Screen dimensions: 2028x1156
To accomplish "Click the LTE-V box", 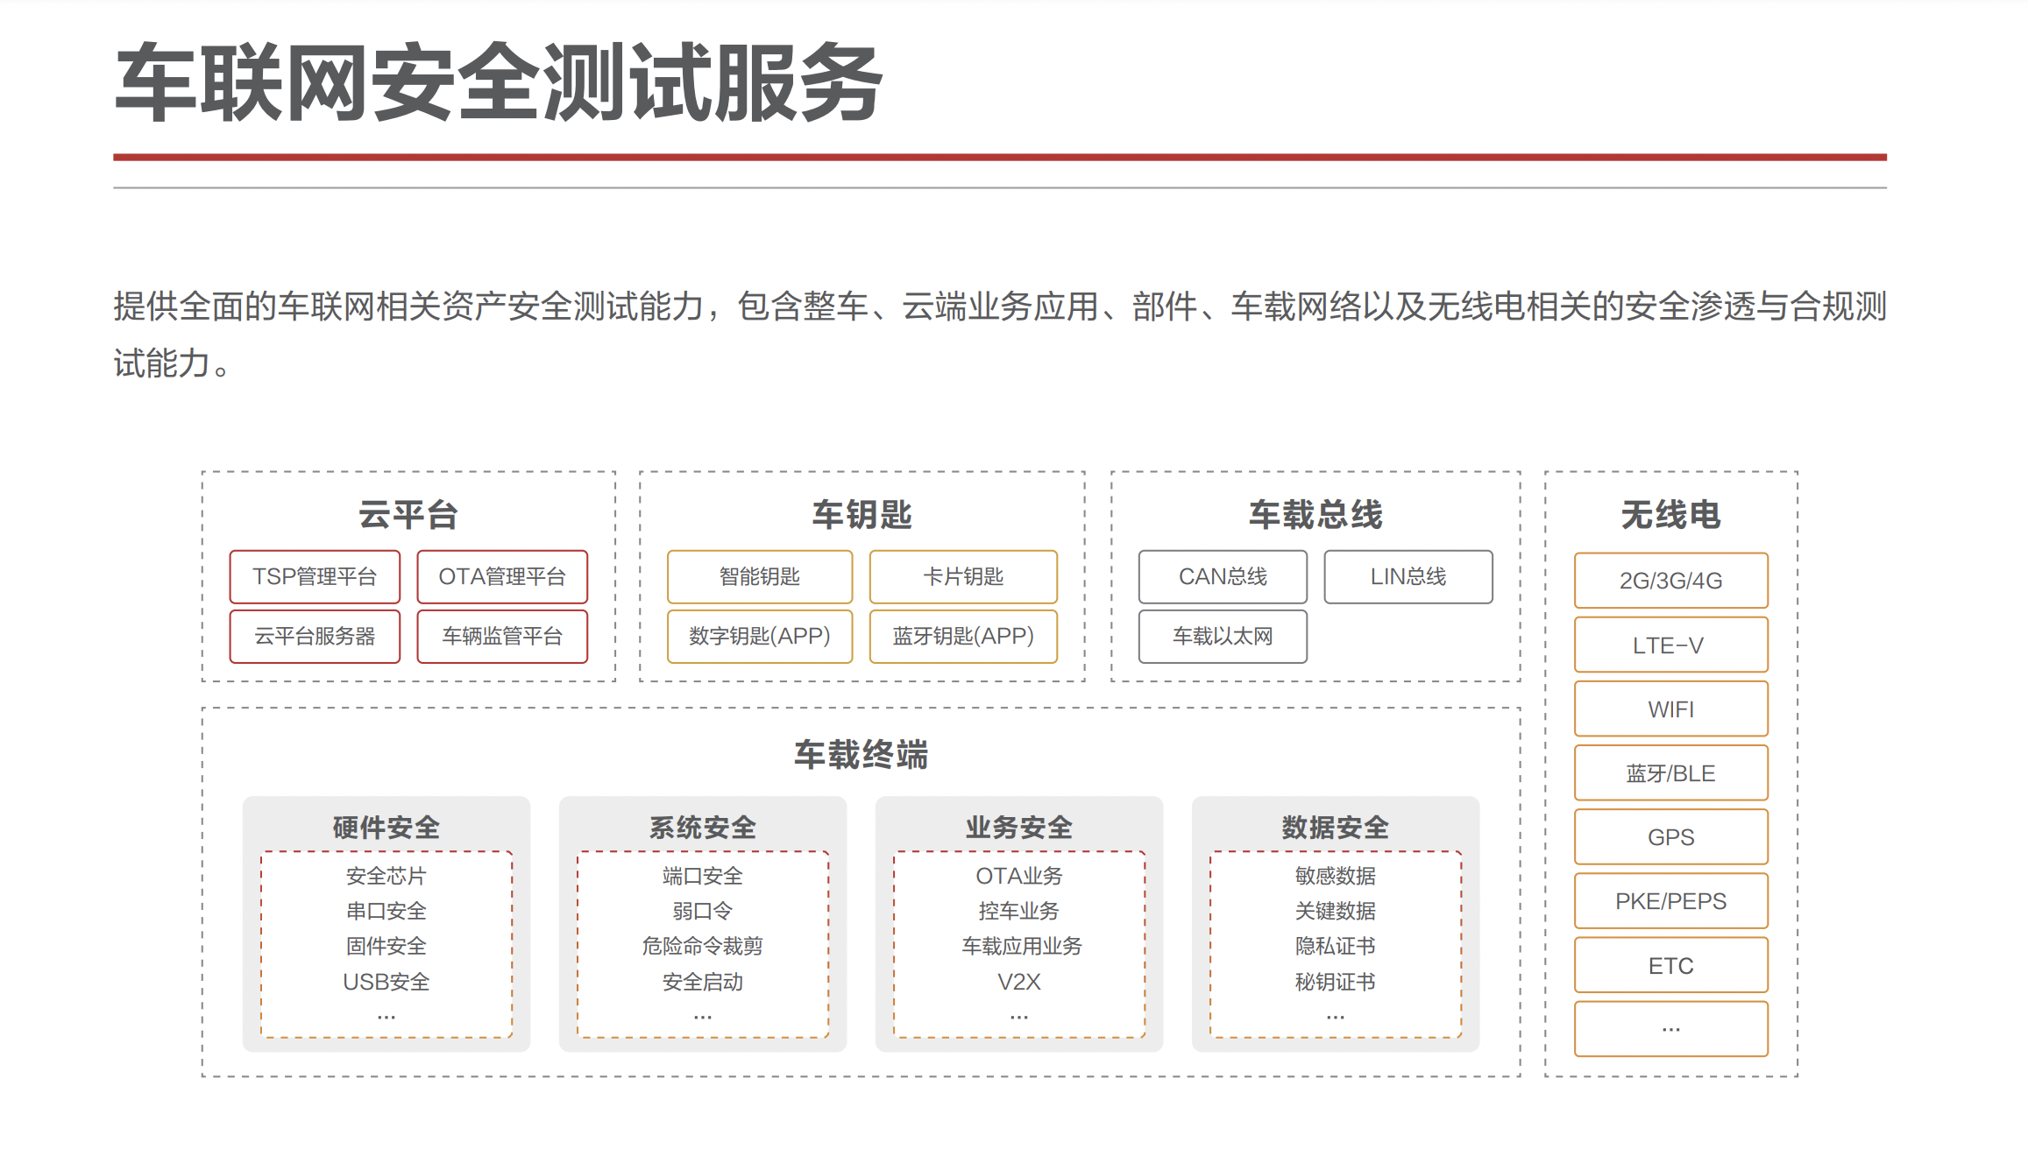I will [1670, 644].
